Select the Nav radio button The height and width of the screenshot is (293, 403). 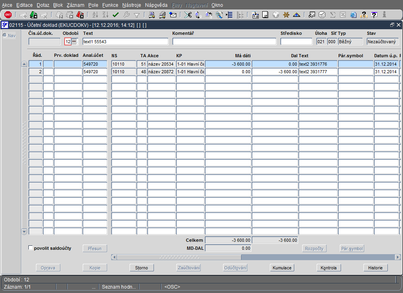tap(5, 35)
